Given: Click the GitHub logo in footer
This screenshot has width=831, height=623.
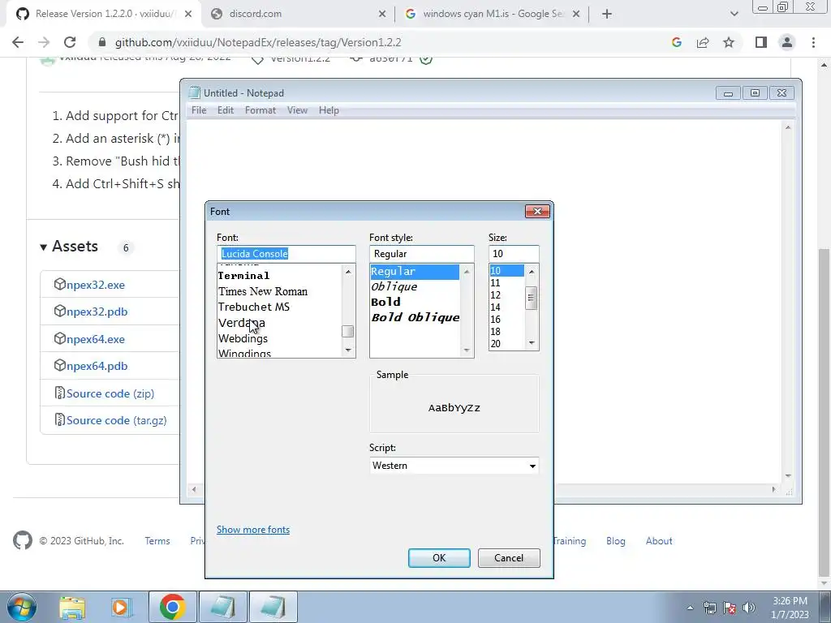Looking at the screenshot, I should coord(22,541).
